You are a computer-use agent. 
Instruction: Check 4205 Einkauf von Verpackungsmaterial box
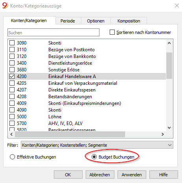pyautogui.click(x=12, y=83)
